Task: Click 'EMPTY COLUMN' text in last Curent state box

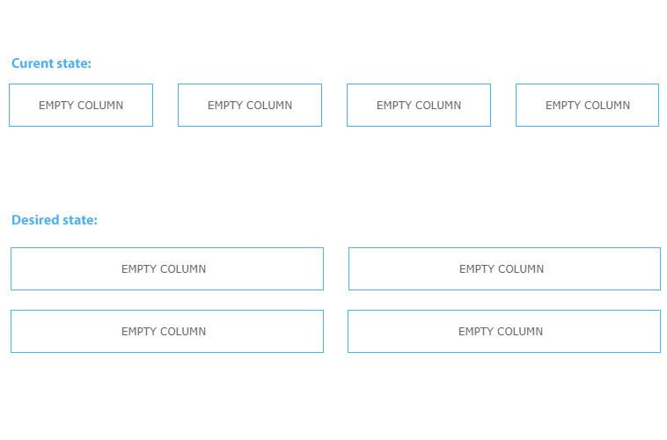Action: (588, 105)
